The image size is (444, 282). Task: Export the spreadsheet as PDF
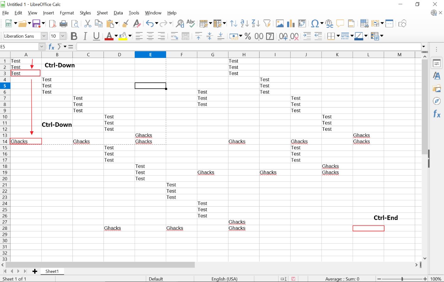pyautogui.click(x=53, y=23)
